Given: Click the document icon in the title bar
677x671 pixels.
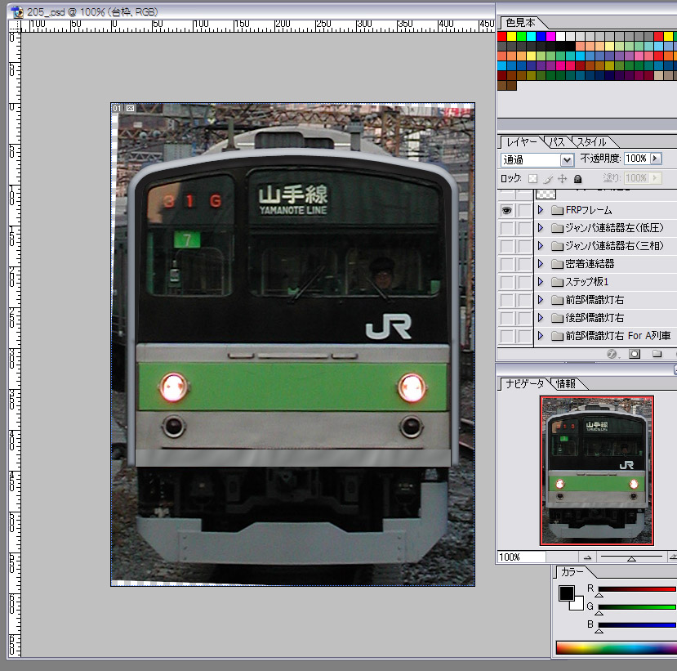Looking at the screenshot, I should [x=17, y=11].
